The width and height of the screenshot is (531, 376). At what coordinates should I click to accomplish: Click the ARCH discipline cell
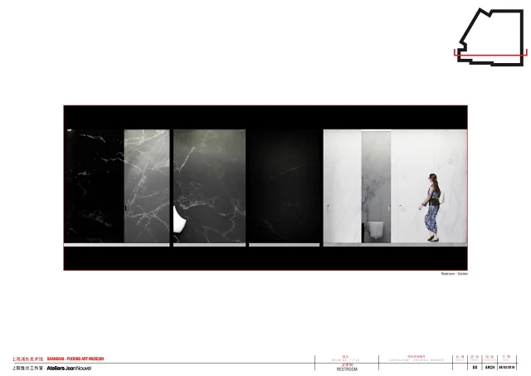click(x=489, y=367)
